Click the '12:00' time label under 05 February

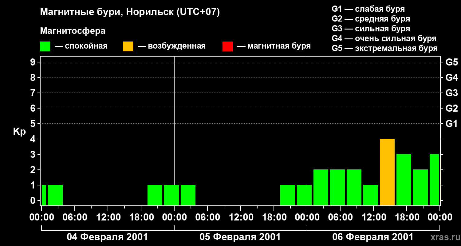(x=241, y=217)
